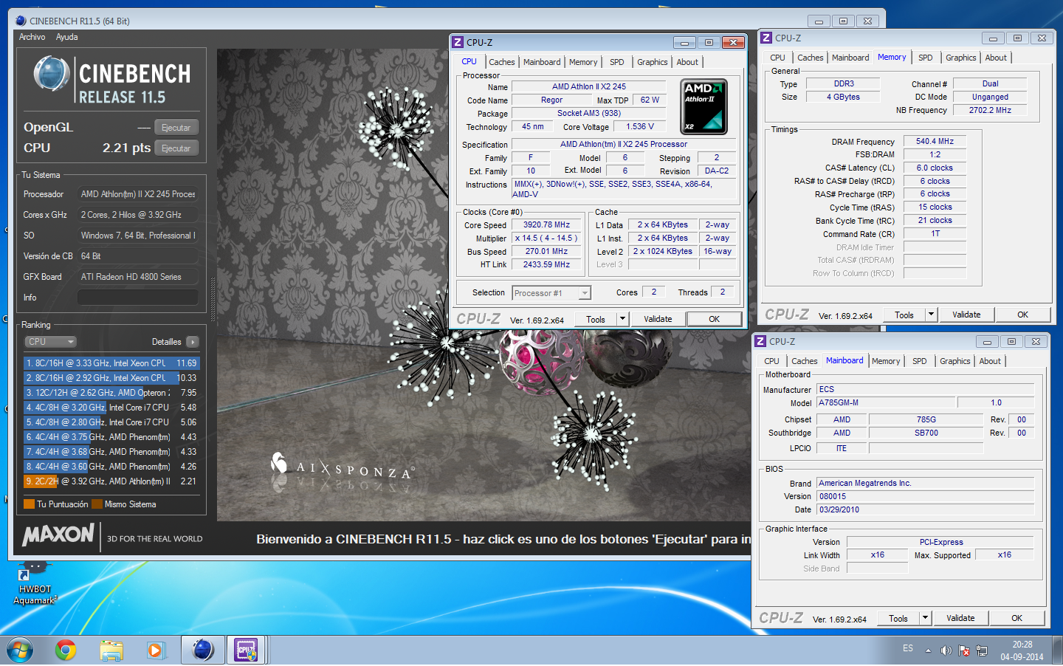The image size is (1063, 666).
Task: Switch to Caches tab in CPU-Z CPU window
Action: tap(501, 62)
